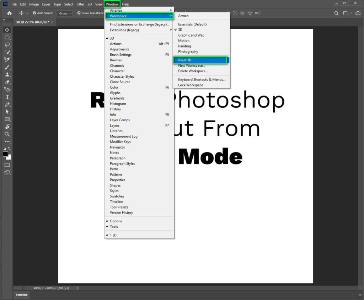Screen dimensions: 364x300
Task: Close the 3D document tab
Action: [52, 22]
